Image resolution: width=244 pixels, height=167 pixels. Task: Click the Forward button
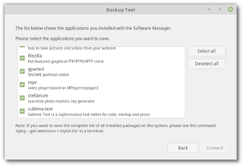pos(215,148)
